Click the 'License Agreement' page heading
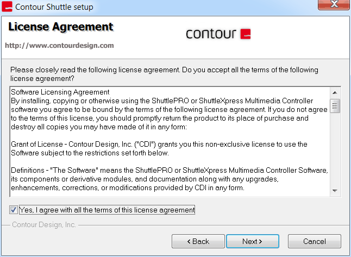 (61, 27)
